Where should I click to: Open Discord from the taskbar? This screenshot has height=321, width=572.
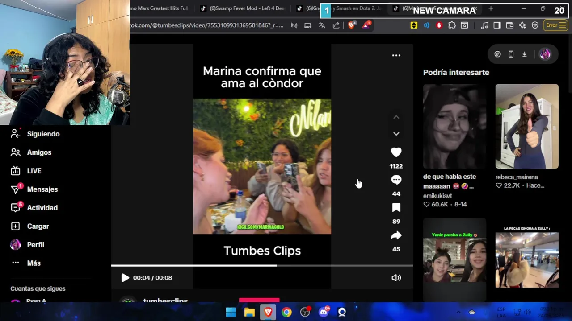click(x=324, y=312)
